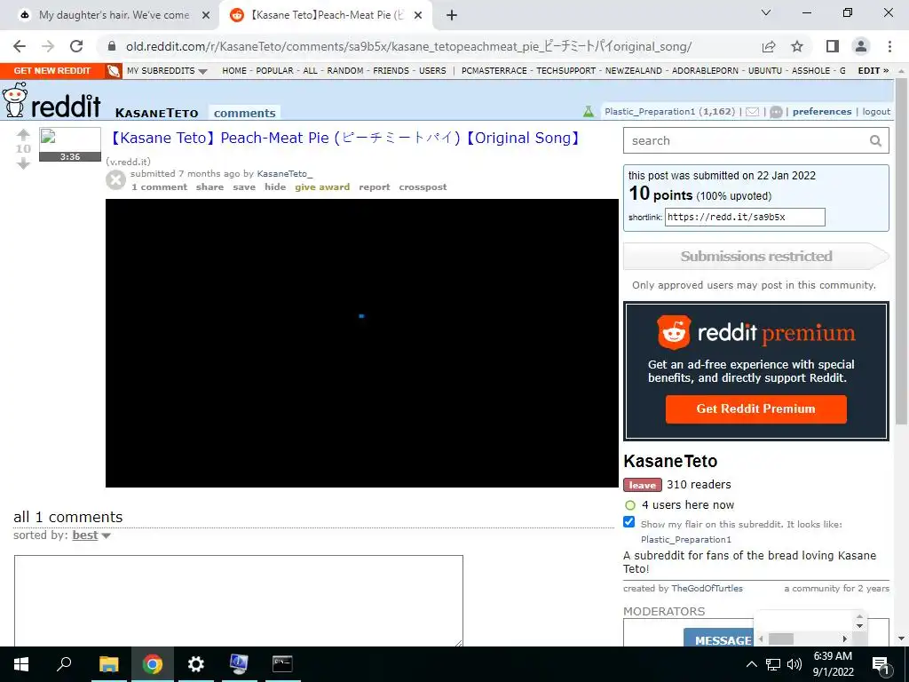Upvote the Peach-Meat Pie post
The height and width of the screenshot is (682, 909).
point(23,135)
